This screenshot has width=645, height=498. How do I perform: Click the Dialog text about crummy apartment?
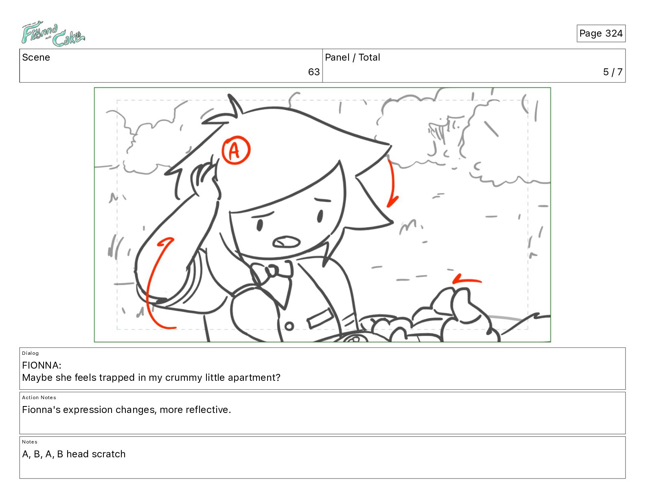click(151, 378)
